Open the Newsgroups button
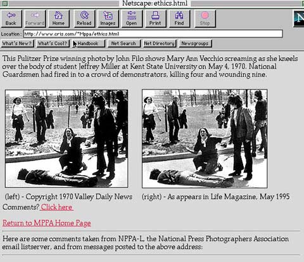The image size is (304, 262). pyautogui.click(x=195, y=44)
